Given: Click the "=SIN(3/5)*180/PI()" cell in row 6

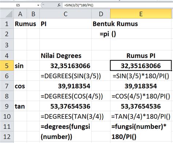Looking at the screenshot, I should (x=141, y=76).
